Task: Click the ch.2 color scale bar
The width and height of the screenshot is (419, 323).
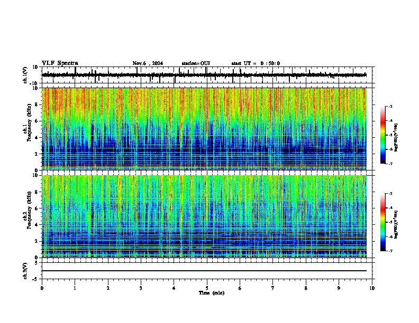Action: click(382, 222)
